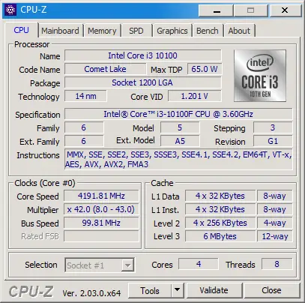Image resolution: width=305 pixels, height=303 pixels.
Task: Click the Validate button
Action: point(214,290)
